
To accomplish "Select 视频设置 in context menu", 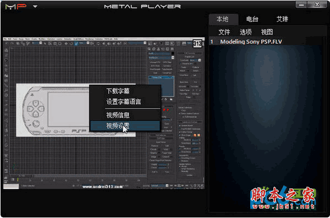I will tap(125, 126).
